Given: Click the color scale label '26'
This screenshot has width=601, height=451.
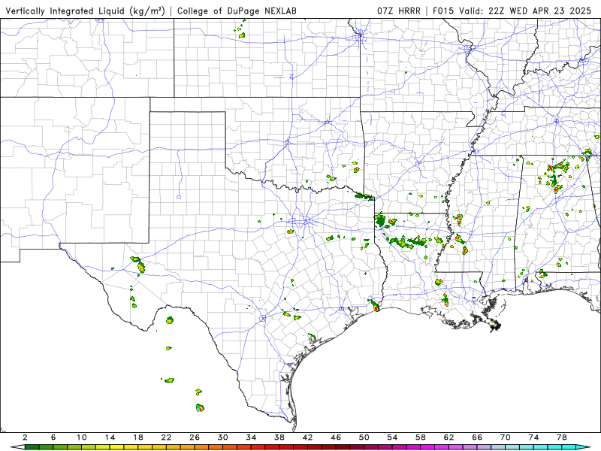Looking at the screenshot, I should click(195, 437).
